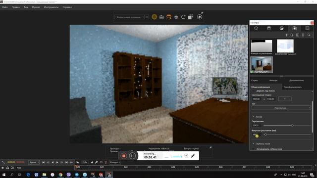The width and height of the screenshot is (317, 178).
Task: Switch to the Scenes tab in palette
Action: tap(282, 28)
